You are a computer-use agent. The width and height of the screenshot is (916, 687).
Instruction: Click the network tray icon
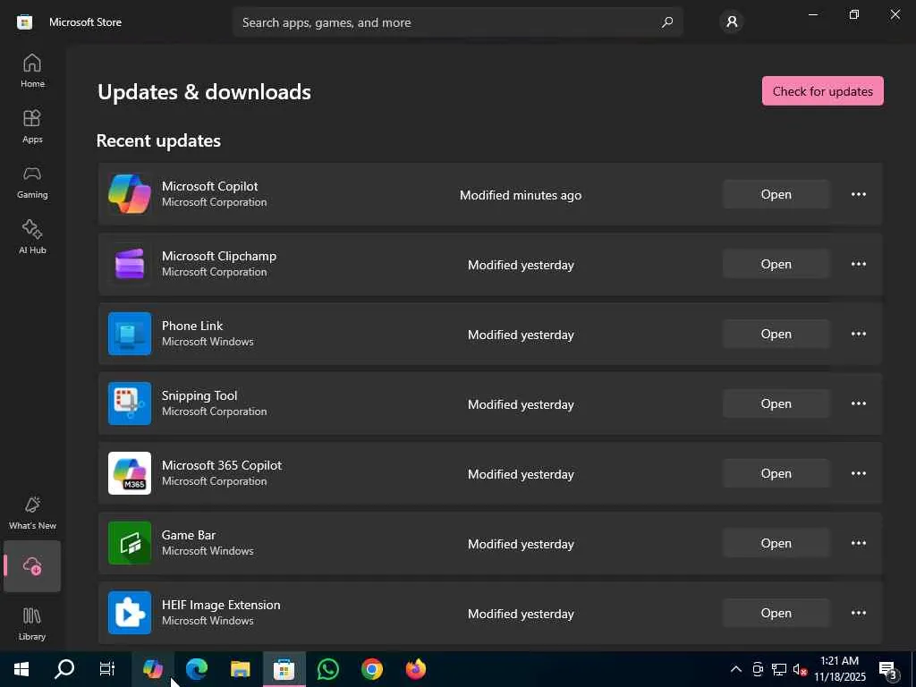pyautogui.click(x=779, y=669)
